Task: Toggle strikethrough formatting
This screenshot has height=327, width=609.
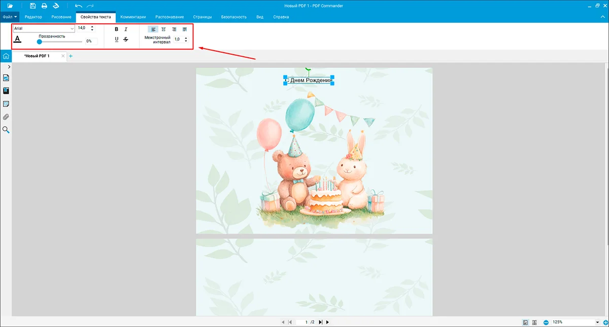Action: pos(126,39)
